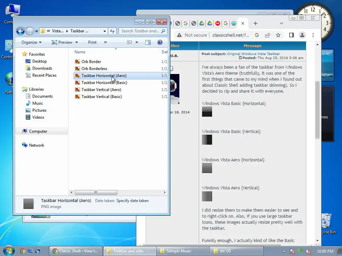Open Downloads under Favorites
Screen dimensions: 342x256
point(42,68)
